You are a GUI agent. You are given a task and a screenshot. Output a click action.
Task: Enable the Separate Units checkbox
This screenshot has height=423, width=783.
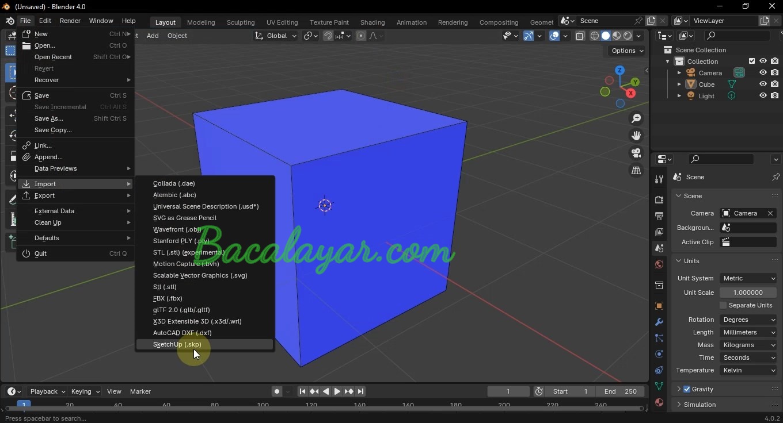coord(724,305)
